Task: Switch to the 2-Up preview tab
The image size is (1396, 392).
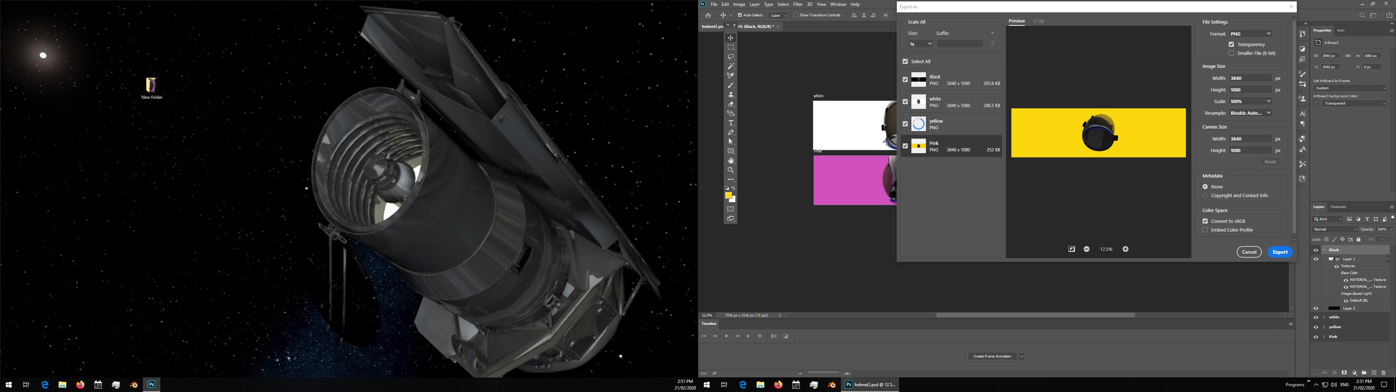Action: click(x=1038, y=21)
